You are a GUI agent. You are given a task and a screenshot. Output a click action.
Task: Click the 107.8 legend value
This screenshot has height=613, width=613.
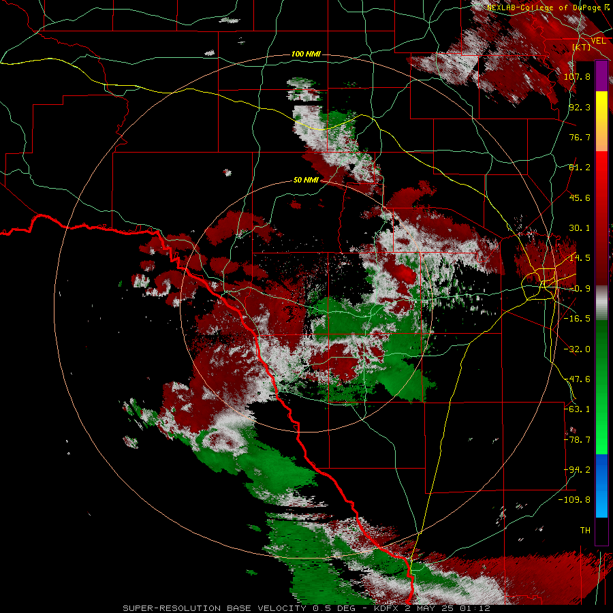pyautogui.click(x=577, y=76)
